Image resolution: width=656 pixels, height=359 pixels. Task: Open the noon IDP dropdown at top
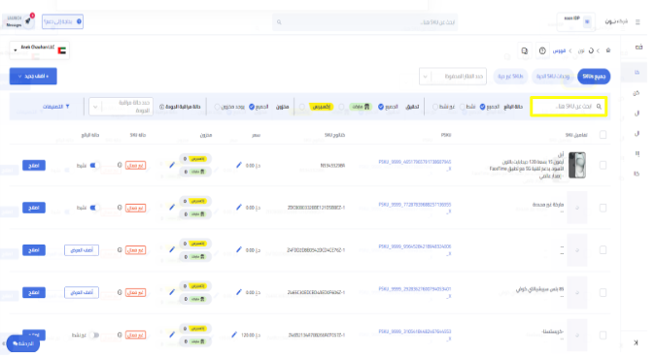[575, 21]
